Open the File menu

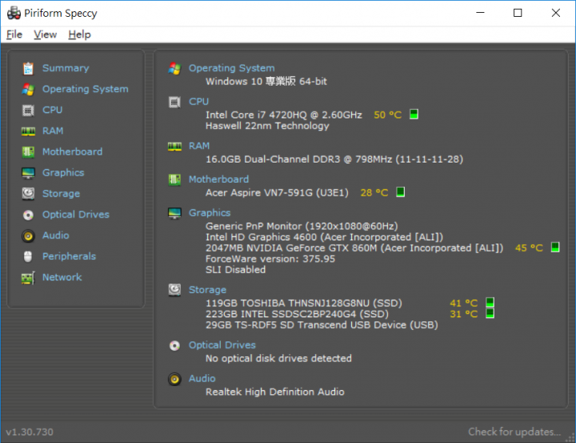tap(14, 34)
